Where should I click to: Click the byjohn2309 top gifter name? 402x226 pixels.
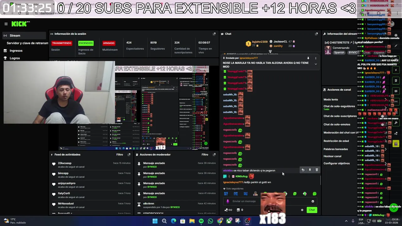tap(260, 41)
